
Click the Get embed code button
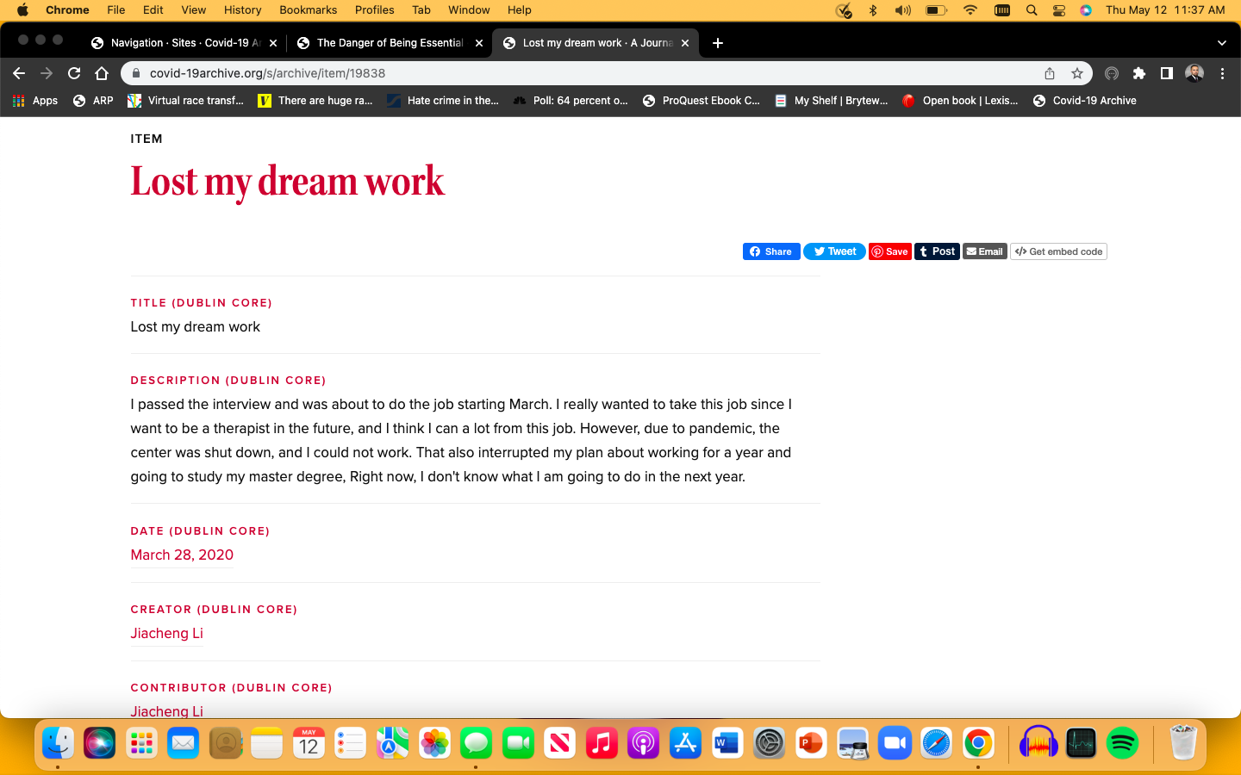click(1058, 251)
